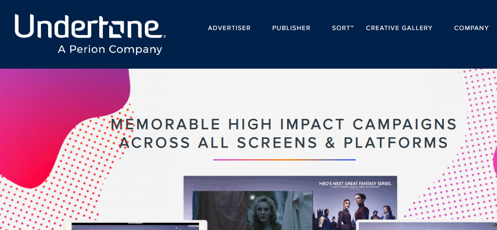
Task: Click the 'Across All Screens & Platforms' heading line
Action: (284, 143)
